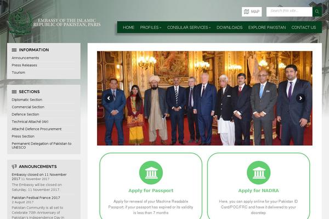Open Press Section link

[x=23, y=136]
